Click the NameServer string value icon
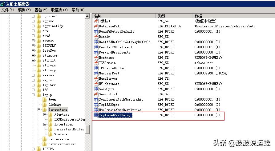This screenshot has height=151, width=275. pyautogui.click(x=96, y=78)
